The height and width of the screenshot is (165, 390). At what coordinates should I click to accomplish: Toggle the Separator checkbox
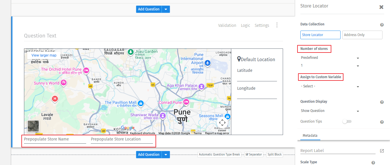click(247, 155)
